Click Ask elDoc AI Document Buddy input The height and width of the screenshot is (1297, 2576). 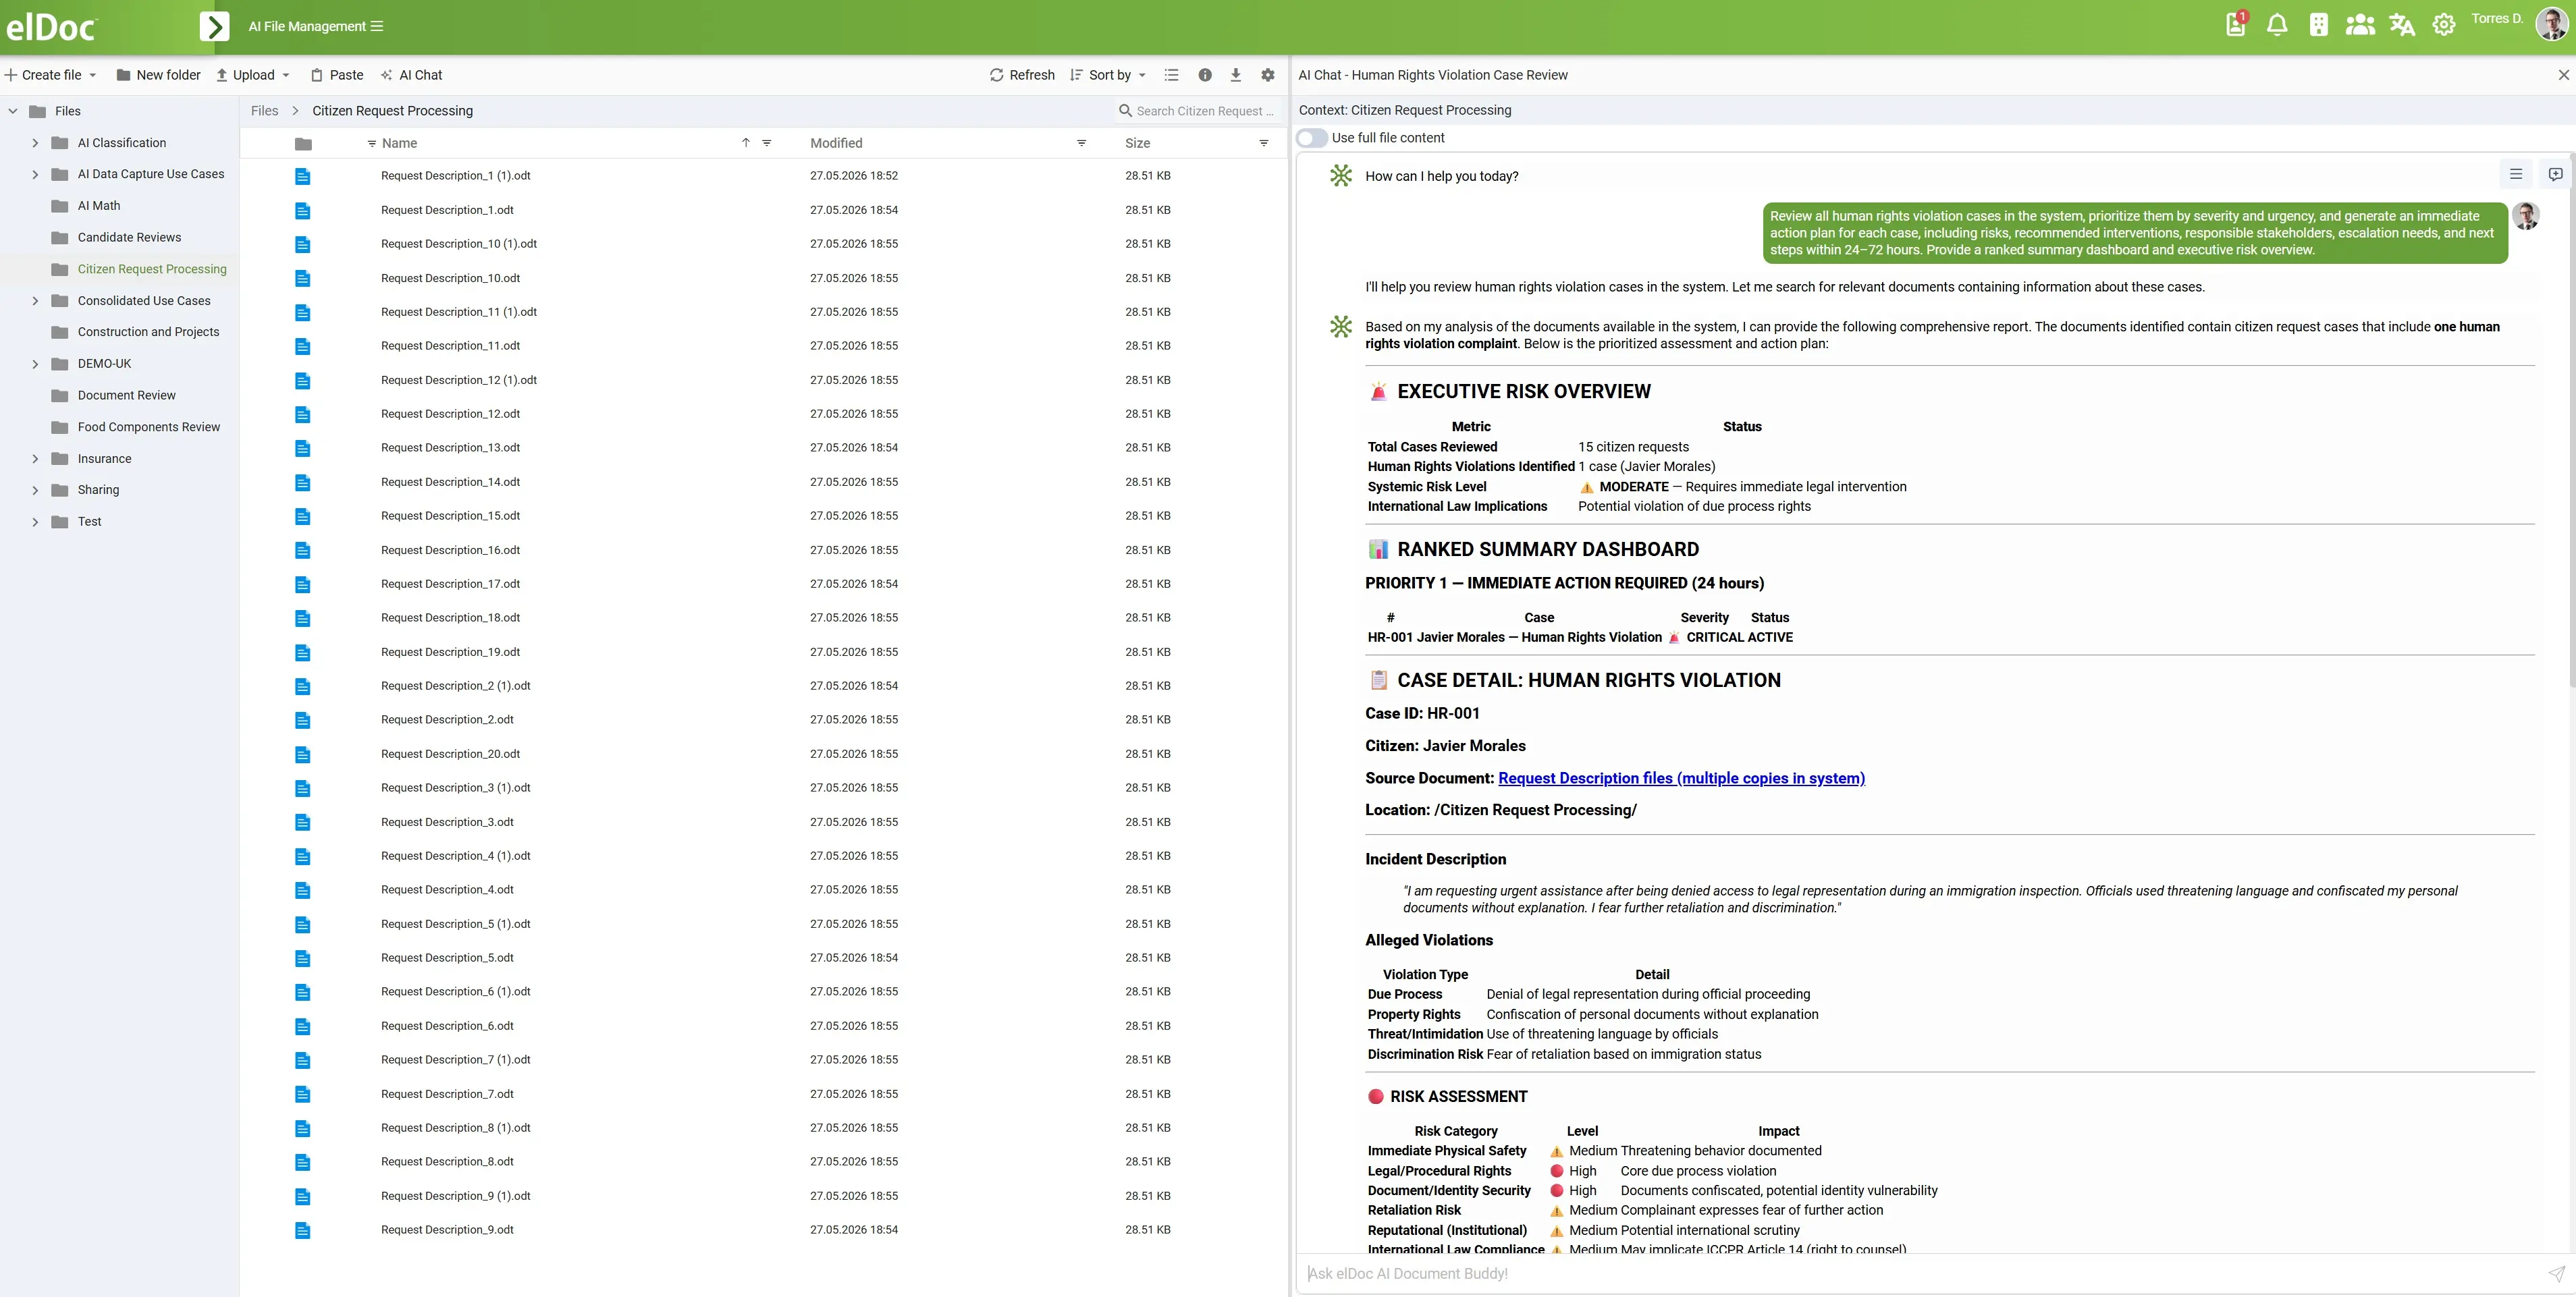1920,1273
